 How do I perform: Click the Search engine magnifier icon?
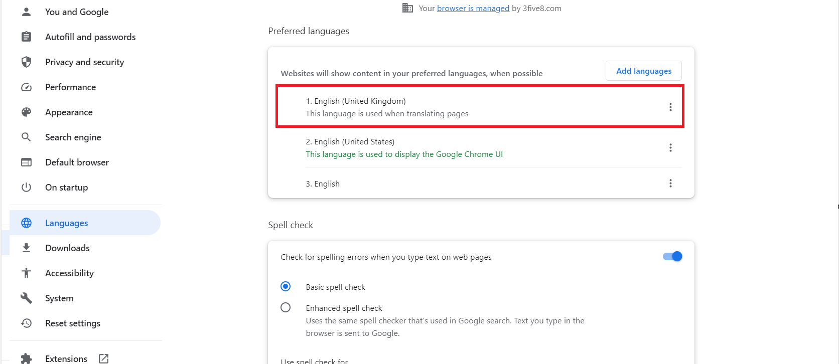coord(26,137)
